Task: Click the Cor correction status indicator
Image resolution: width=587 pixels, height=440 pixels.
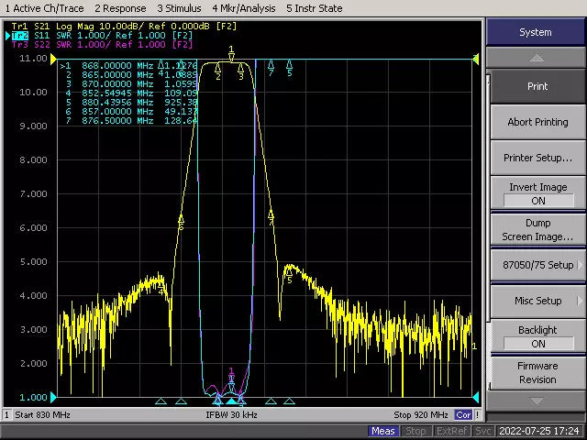Action: (465, 415)
